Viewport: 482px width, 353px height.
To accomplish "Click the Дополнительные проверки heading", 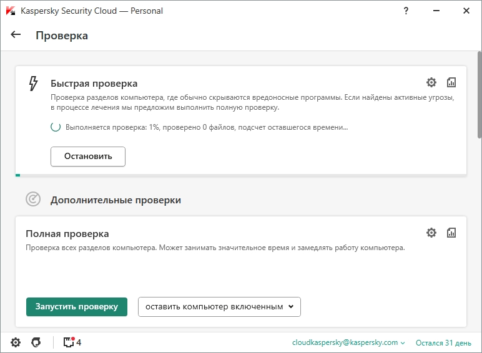I will [116, 200].
